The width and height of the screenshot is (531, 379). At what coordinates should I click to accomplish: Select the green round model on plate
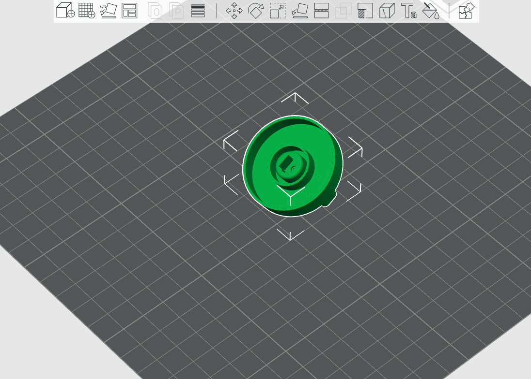pos(293,166)
